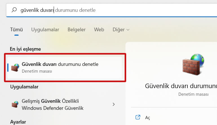Screen dimensions: 217x125
Task: Click the large firewall icon in the preview pane
Action: pos(193,66)
